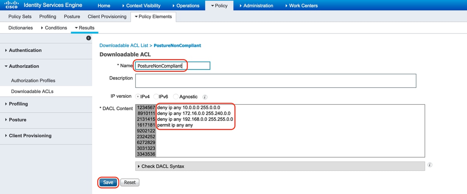Click the Cisco logo

pos(11,5)
